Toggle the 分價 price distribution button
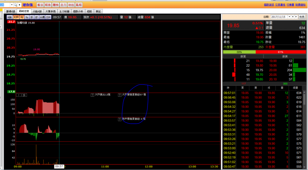This screenshot has height=170, width=308. point(42,17)
